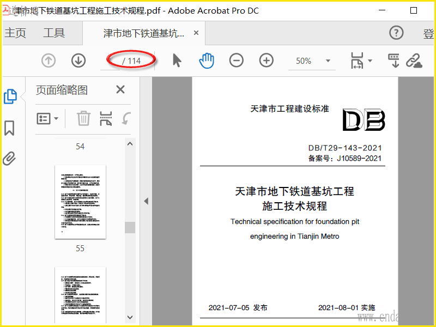The image size is (436, 327).
Task: Rotate page counterclockwise icon
Action: [x=126, y=119]
